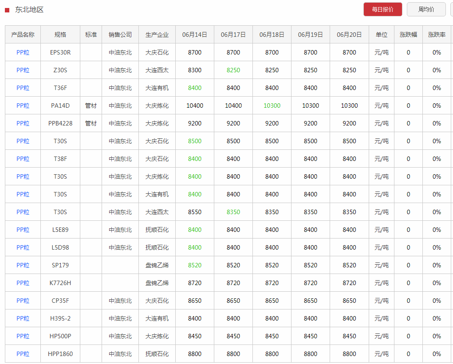
Task: Click the green 8520 price for SP179
Action: (x=195, y=265)
